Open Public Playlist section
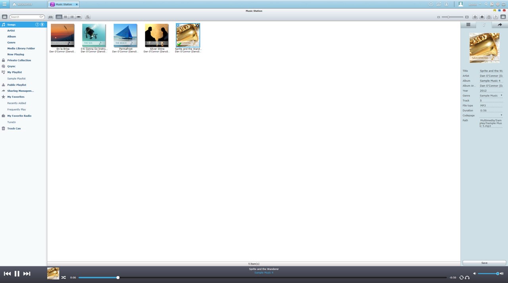The width and height of the screenshot is (508, 283). pyautogui.click(x=17, y=85)
